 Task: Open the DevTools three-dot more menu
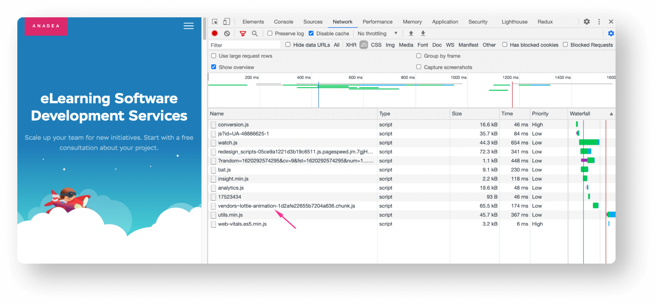click(x=599, y=22)
